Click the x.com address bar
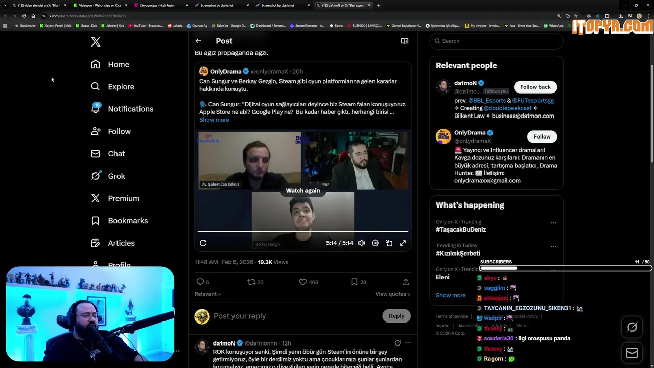This screenshot has width=654, height=368. click(x=296, y=16)
